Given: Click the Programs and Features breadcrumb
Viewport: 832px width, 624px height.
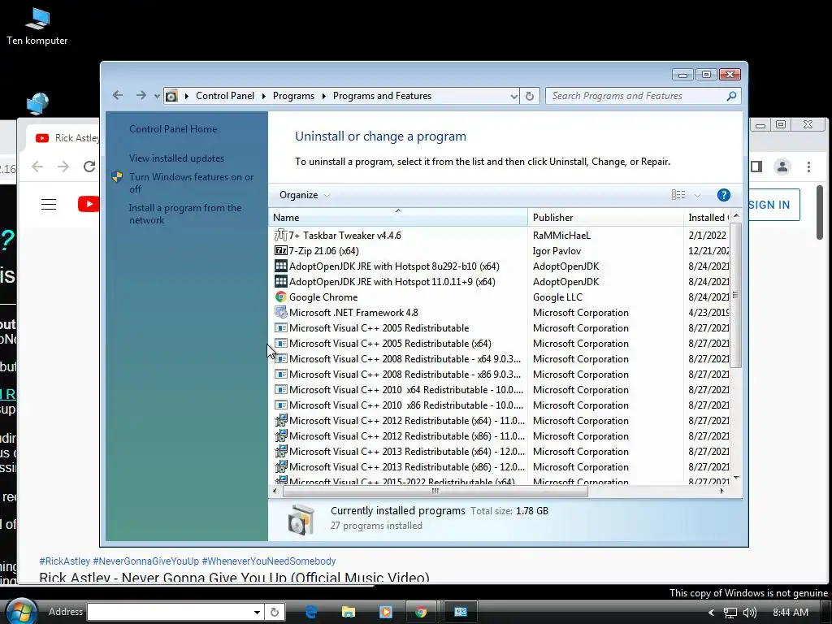Looking at the screenshot, I should click(382, 96).
